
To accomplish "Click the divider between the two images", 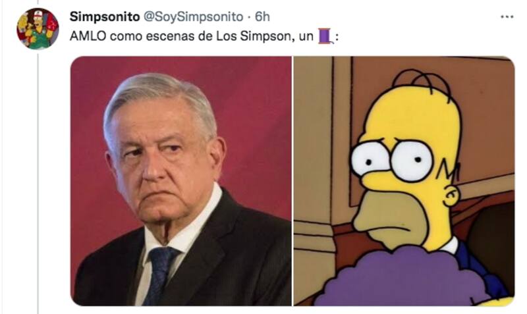I will (292, 181).
